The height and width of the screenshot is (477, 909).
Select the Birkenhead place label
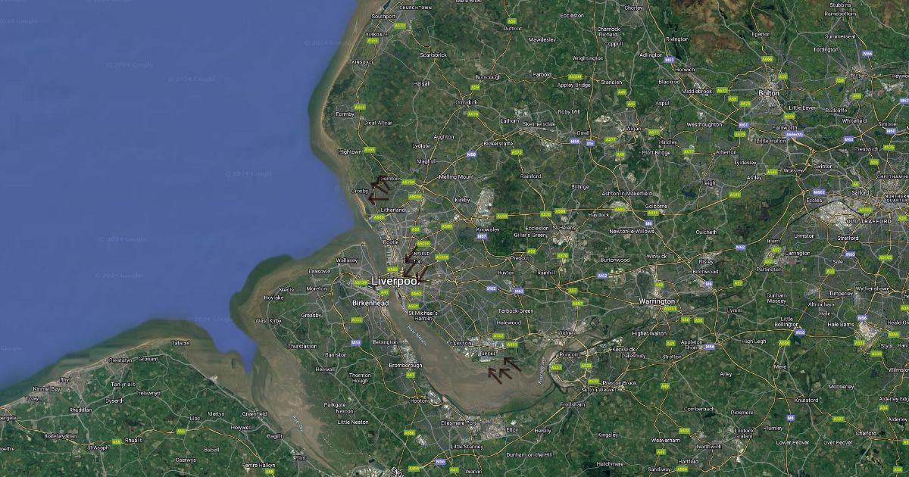[370, 303]
